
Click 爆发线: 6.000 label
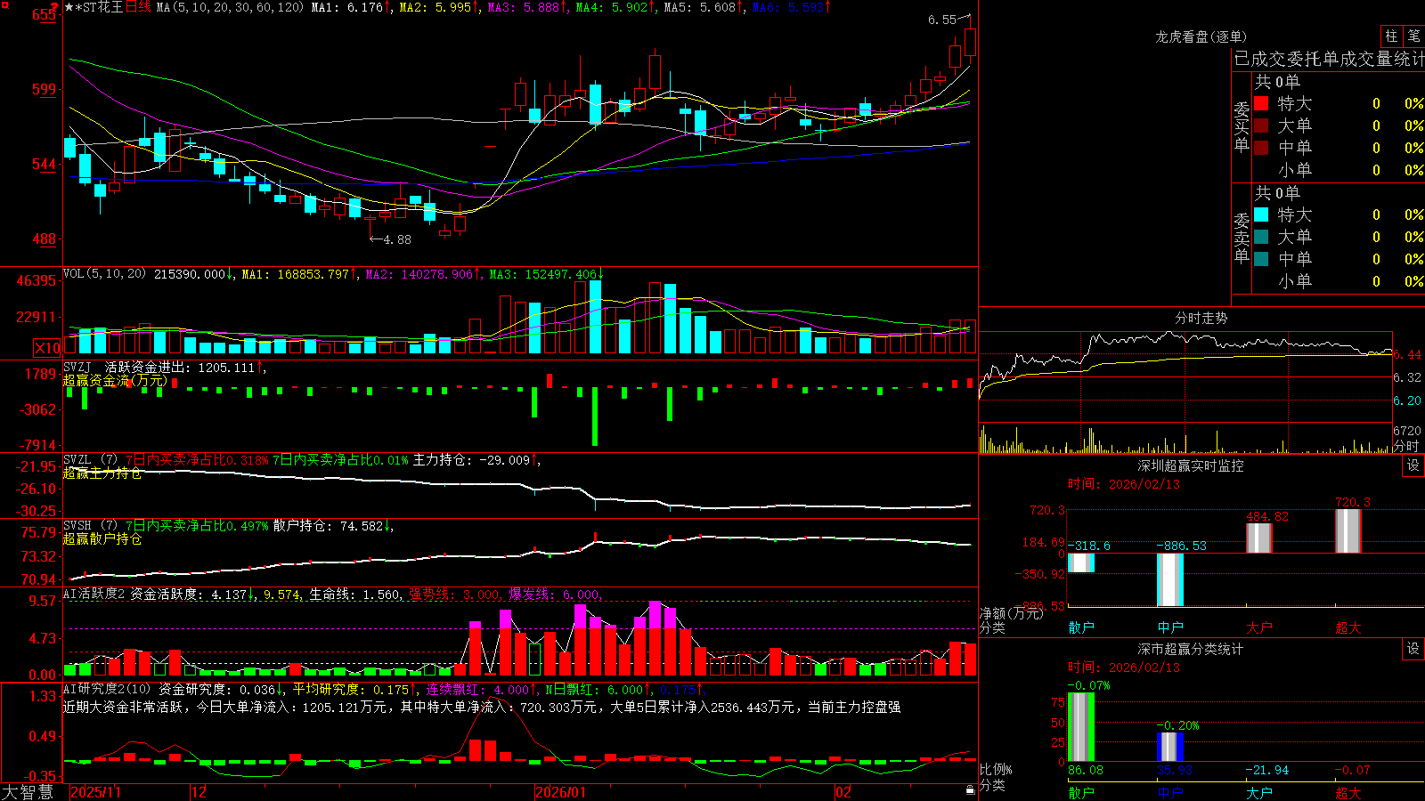554,595
